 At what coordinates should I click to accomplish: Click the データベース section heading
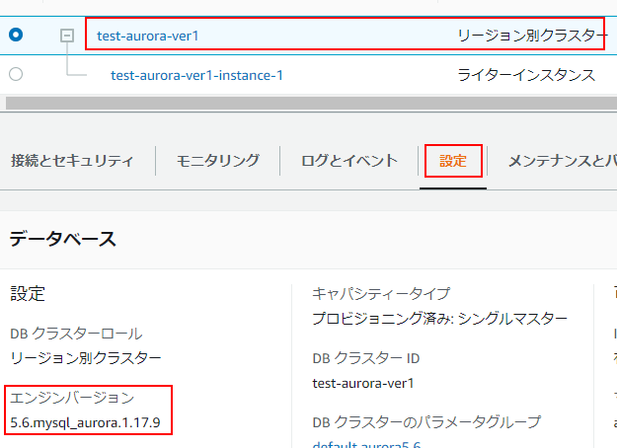coord(63,239)
